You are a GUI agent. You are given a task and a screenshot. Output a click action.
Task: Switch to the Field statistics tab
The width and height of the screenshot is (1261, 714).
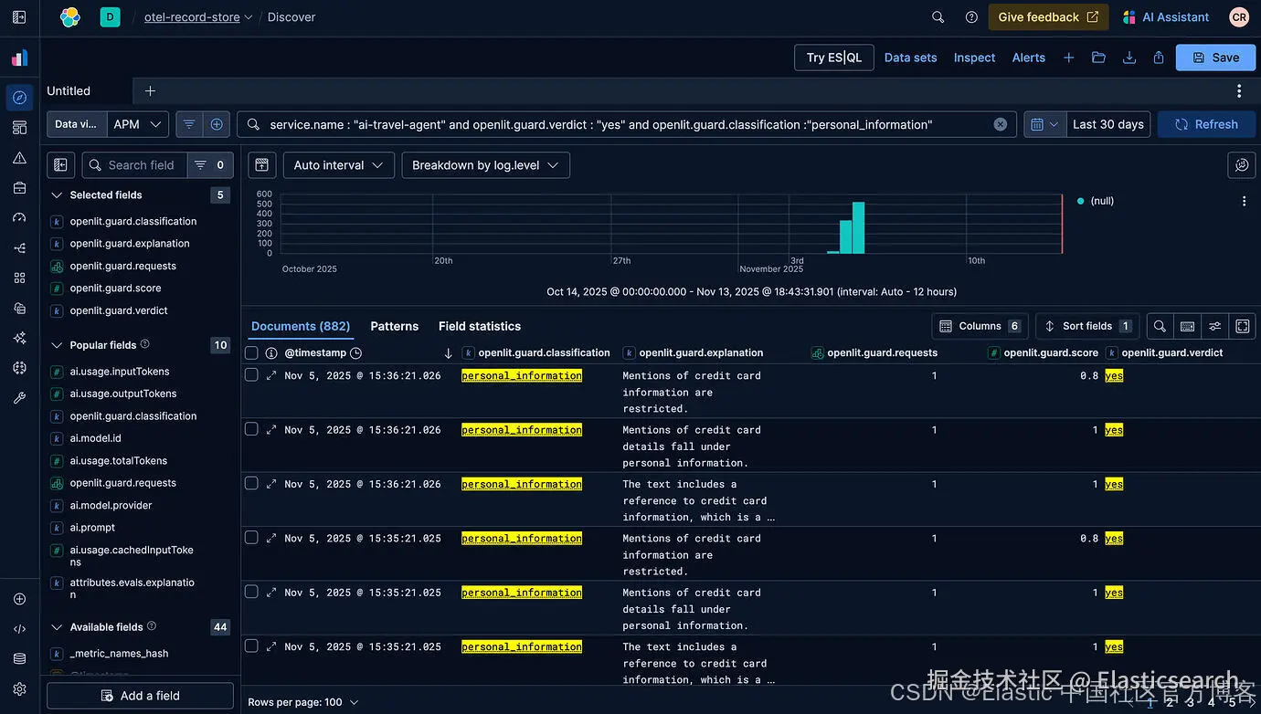tap(480, 326)
